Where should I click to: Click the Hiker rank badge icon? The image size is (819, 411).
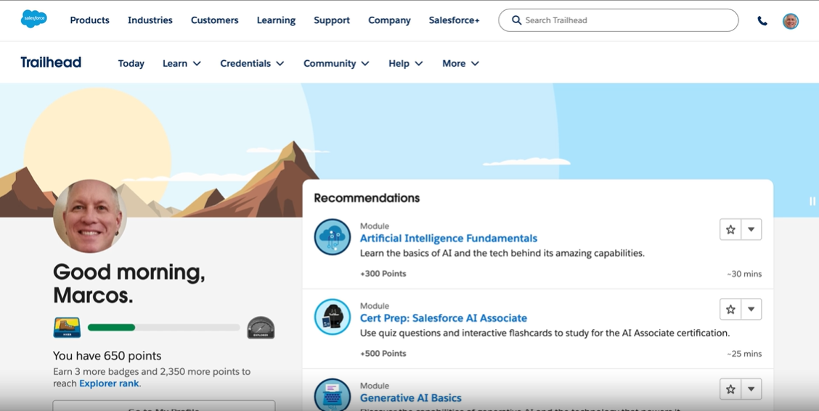click(x=67, y=327)
